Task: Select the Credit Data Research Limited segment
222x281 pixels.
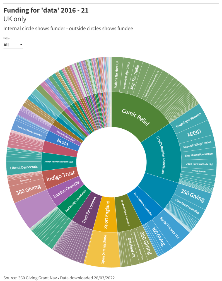Action: tap(30, 131)
